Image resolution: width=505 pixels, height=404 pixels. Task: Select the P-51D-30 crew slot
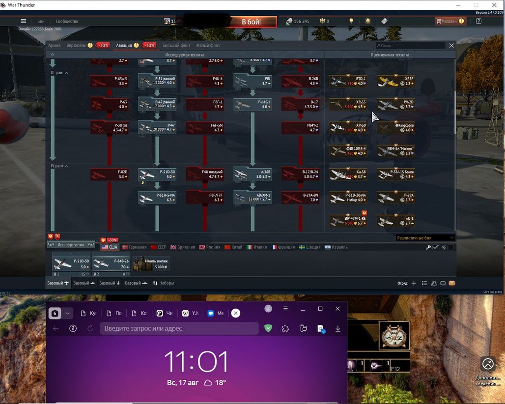[x=71, y=264]
